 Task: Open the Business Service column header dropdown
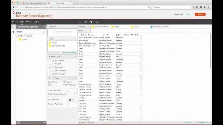pos(97,35)
